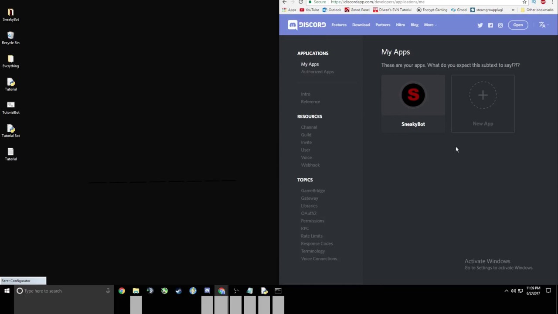Go to Partners in Discord nav
Viewport: 558px width, 314px height.
point(383,25)
